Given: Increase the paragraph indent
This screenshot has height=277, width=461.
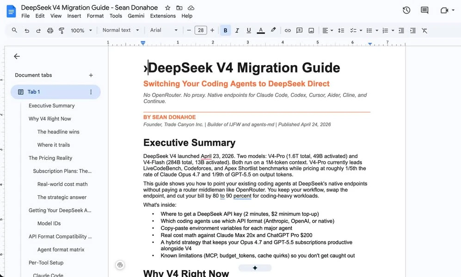Looking at the screenshot, I should click(x=413, y=30).
